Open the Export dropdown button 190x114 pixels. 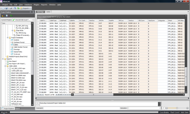[x=25, y=8]
